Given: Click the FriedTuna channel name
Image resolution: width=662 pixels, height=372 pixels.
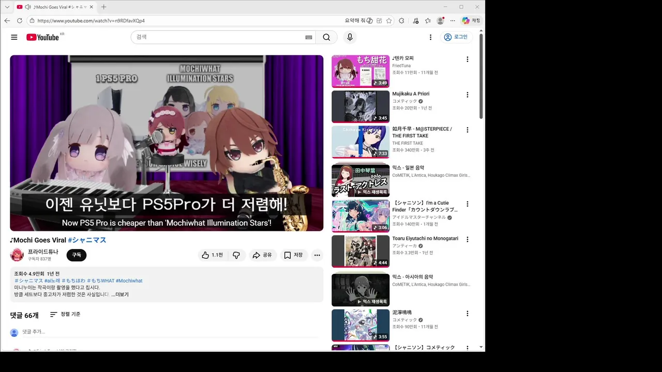Looking at the screenshot, I should (401, 66).
